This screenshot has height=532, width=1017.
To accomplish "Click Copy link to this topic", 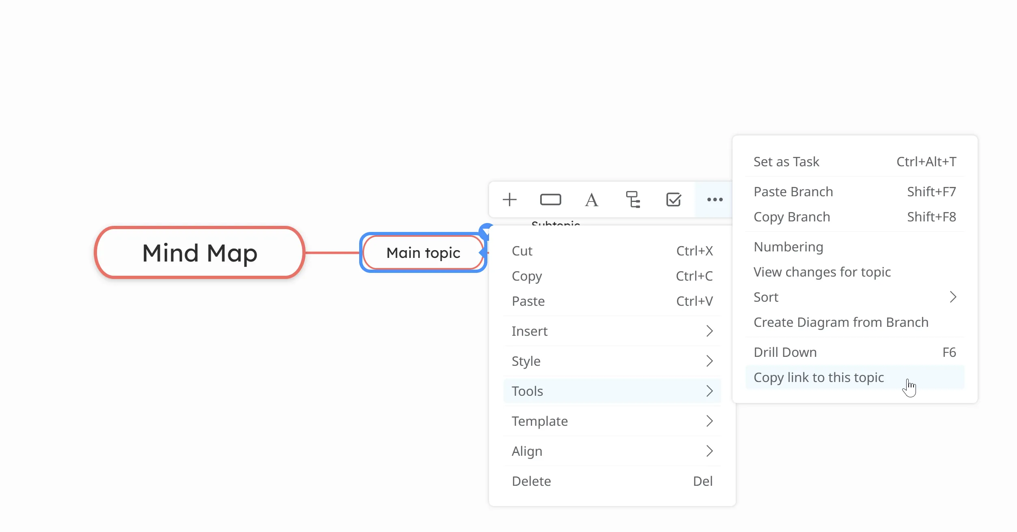I will (x=819, y=378).
